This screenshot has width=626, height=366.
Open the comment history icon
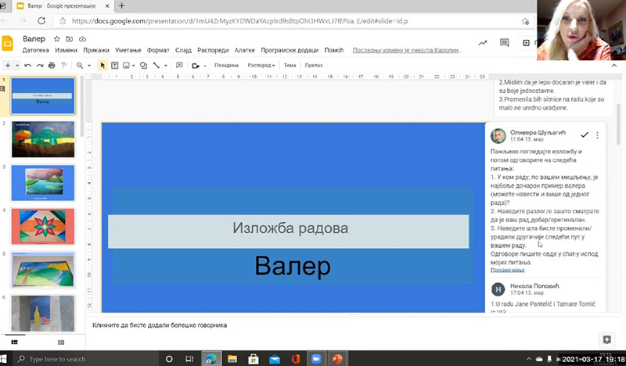(x=504, y=43)
